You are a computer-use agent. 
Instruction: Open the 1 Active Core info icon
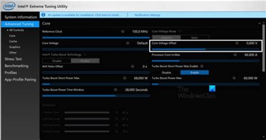(117, 113)
